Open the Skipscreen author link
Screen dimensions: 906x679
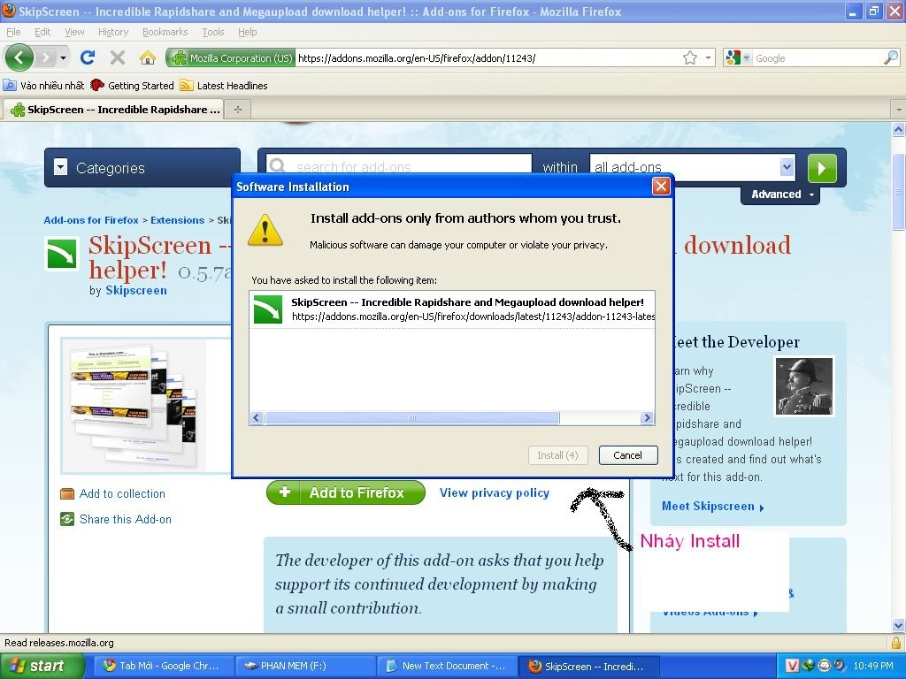pyautogui.click(x=136, y=290)
